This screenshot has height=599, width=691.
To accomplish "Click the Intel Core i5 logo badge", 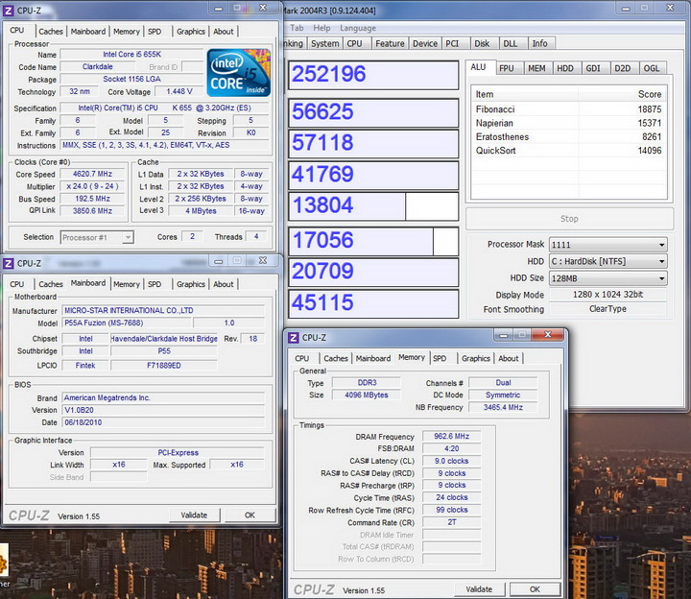I will [x=238, y=73].
